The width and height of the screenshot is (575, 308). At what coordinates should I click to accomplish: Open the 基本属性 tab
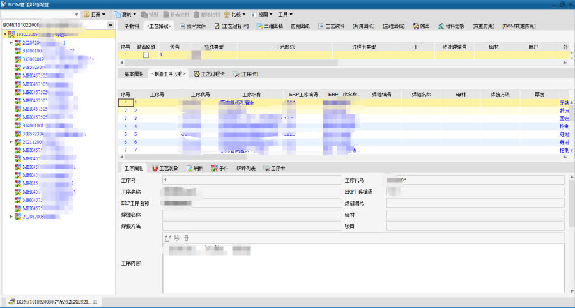[134, 73]
